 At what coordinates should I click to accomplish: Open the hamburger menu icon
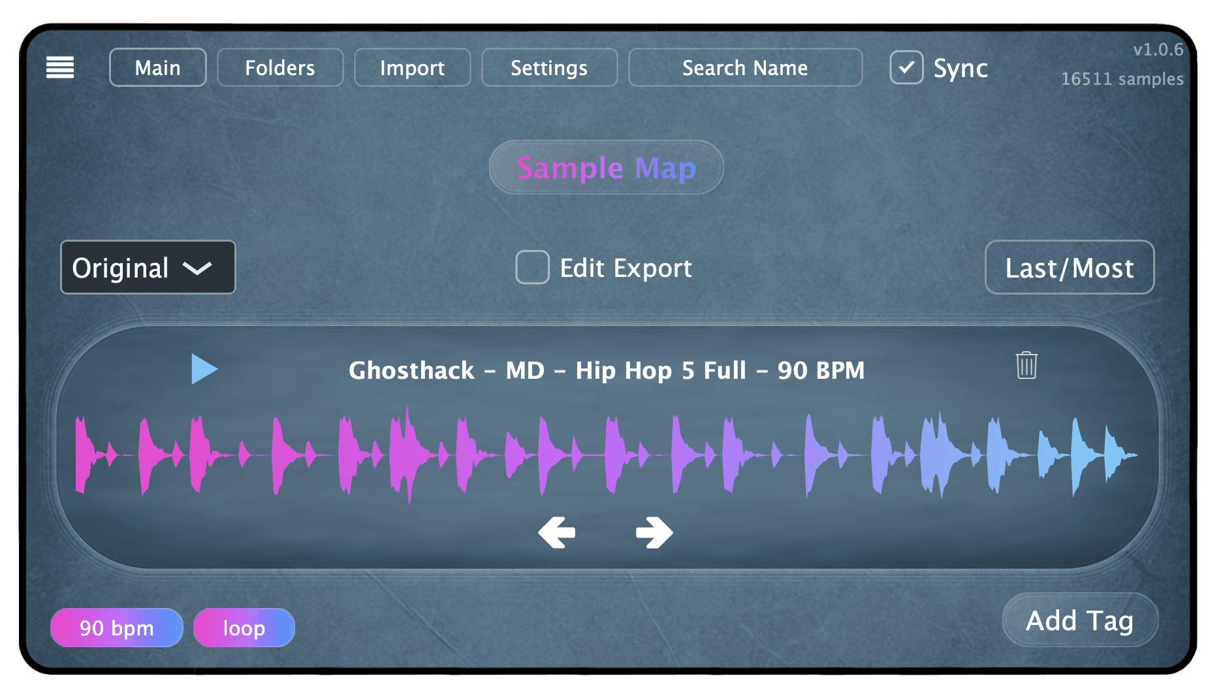[59, 67]
